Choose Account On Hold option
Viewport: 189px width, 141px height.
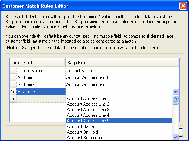click(119, 132)
